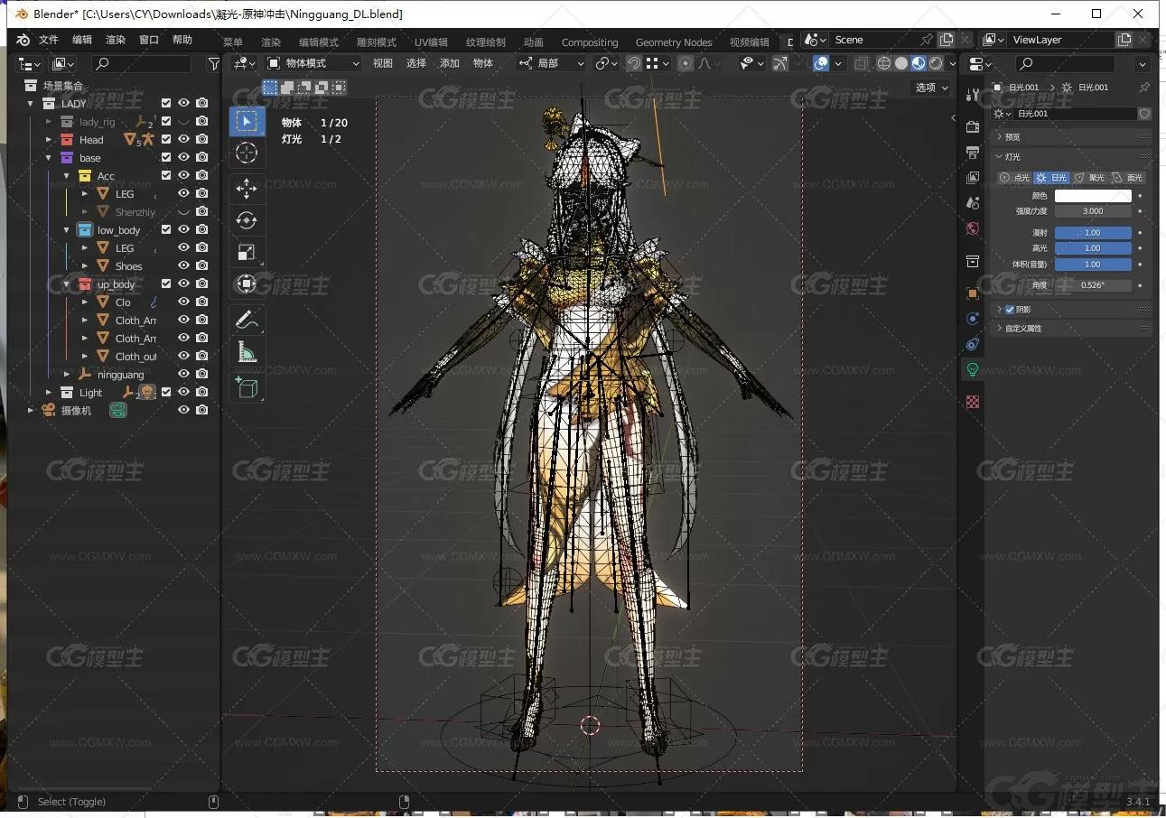This screenshot has height=818, width=1166.
Task: Set light type to 面光 area
Action: coord(1127,178)
